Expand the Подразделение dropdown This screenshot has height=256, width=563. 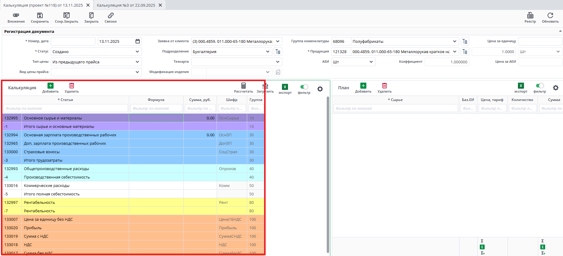[x=268, y=52]
